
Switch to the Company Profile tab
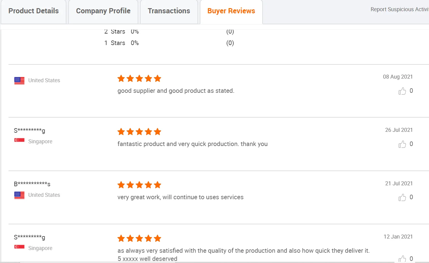click(103, 11)
